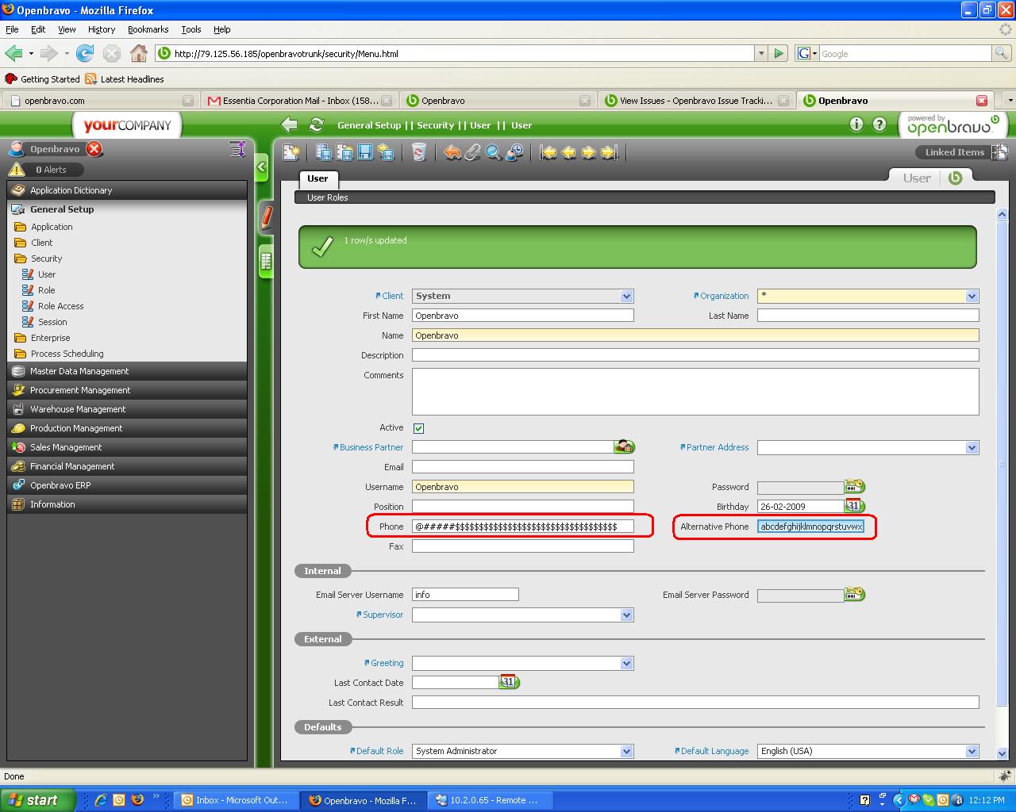
Task: Open the Search magnifier tool
Action: coord(494,152)
